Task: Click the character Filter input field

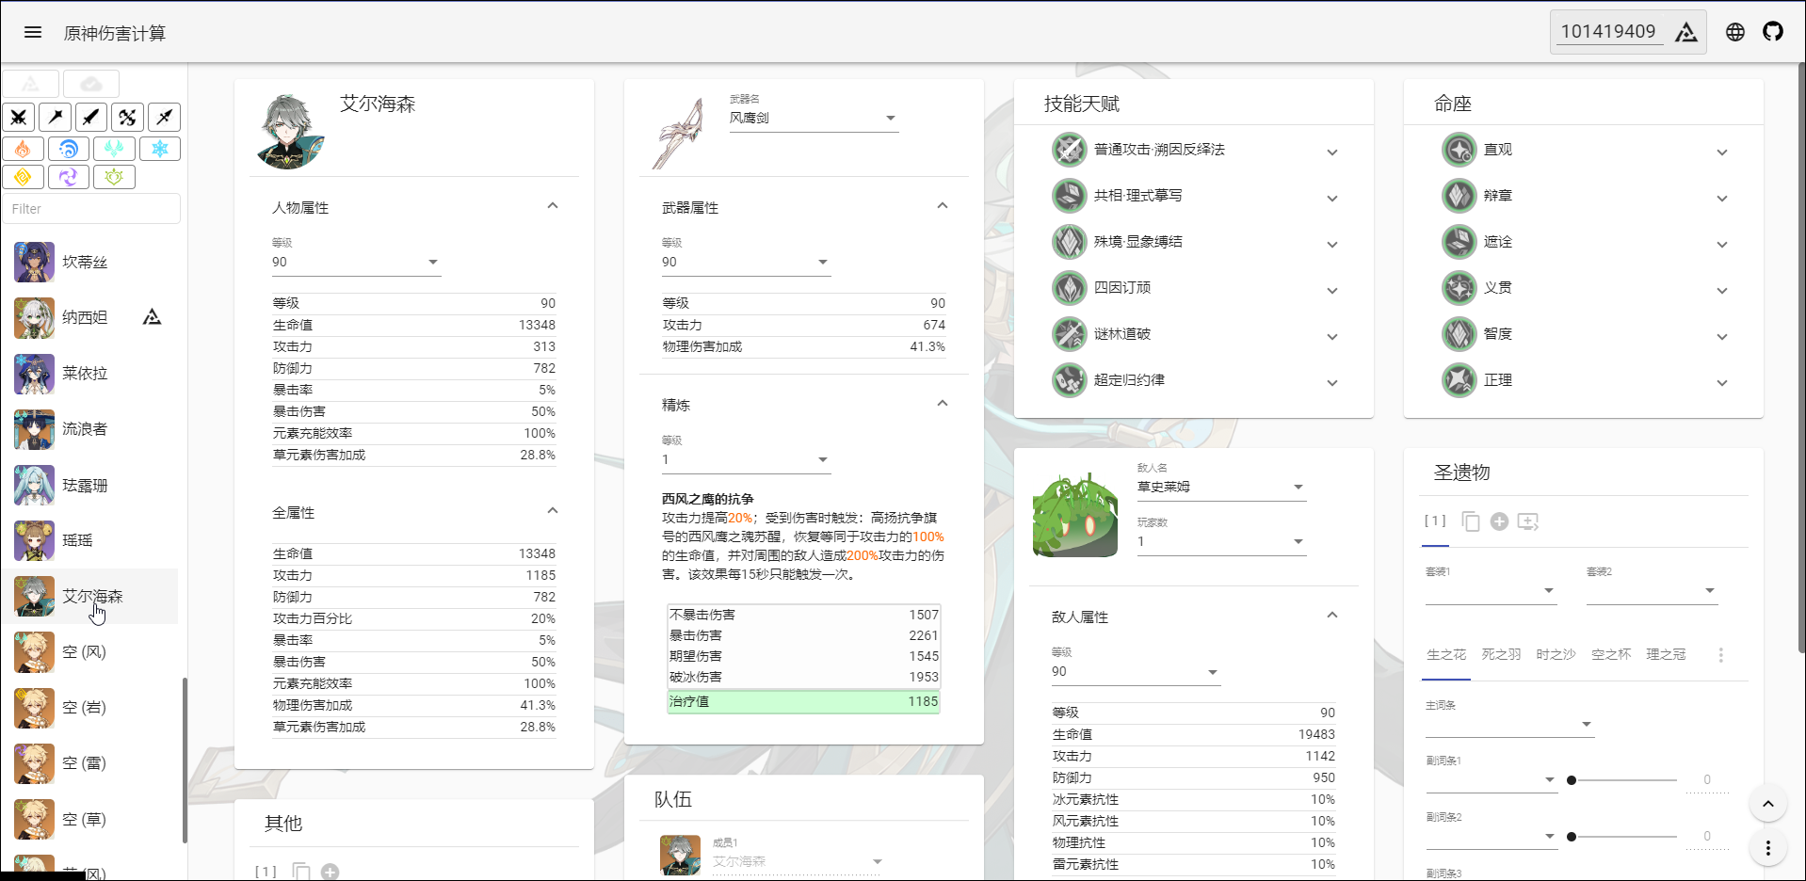Action: tap(91, 209)
